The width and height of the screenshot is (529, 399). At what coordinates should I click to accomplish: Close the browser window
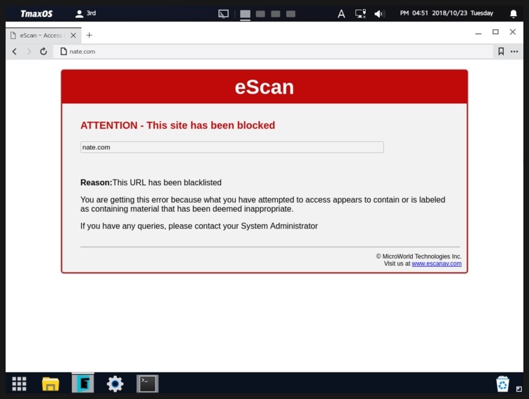pos(512,31)
